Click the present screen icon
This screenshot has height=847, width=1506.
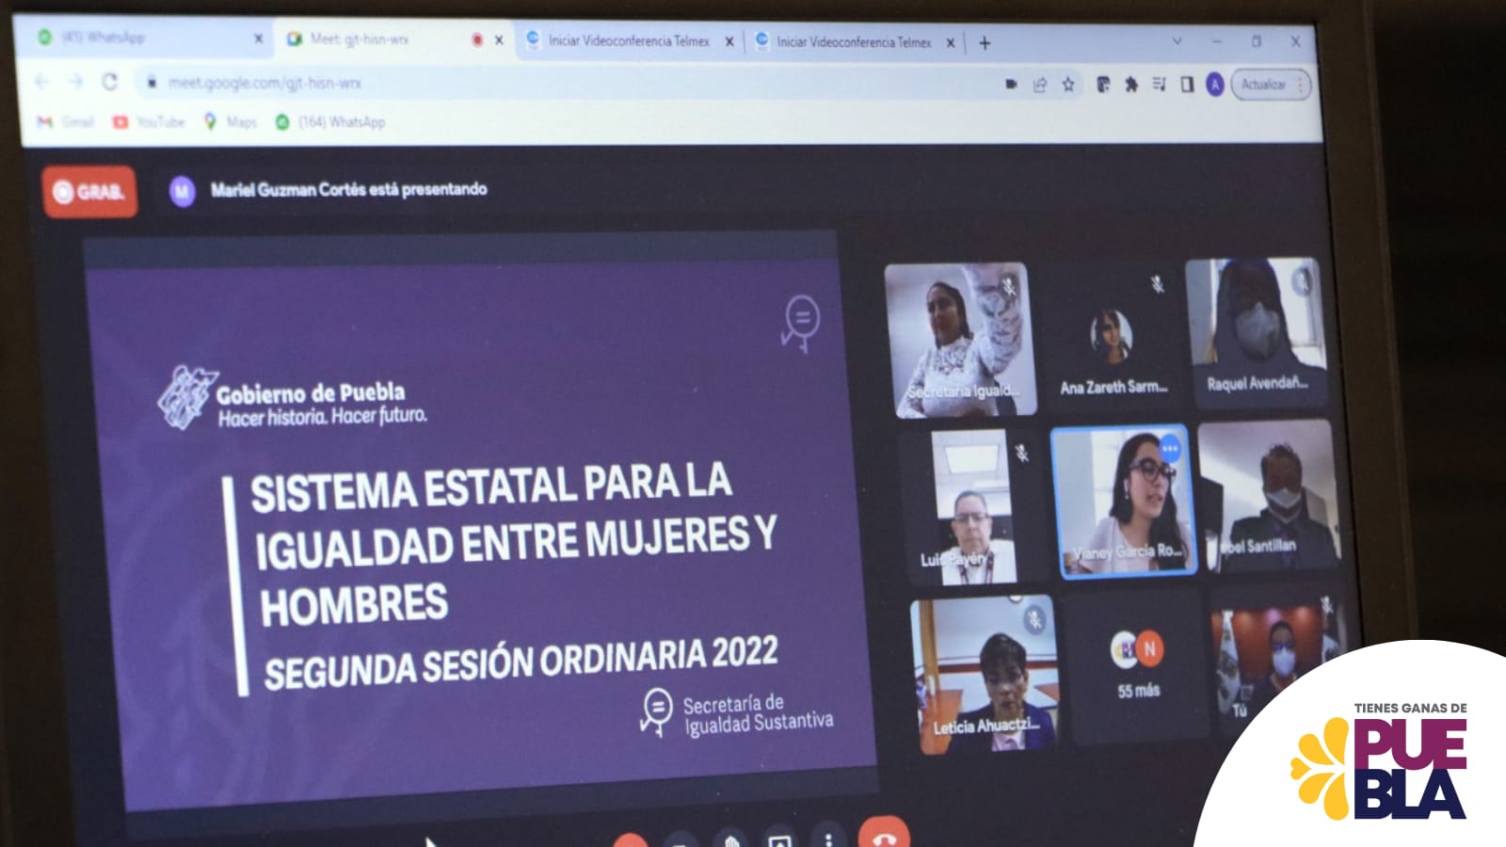(779, 839)
